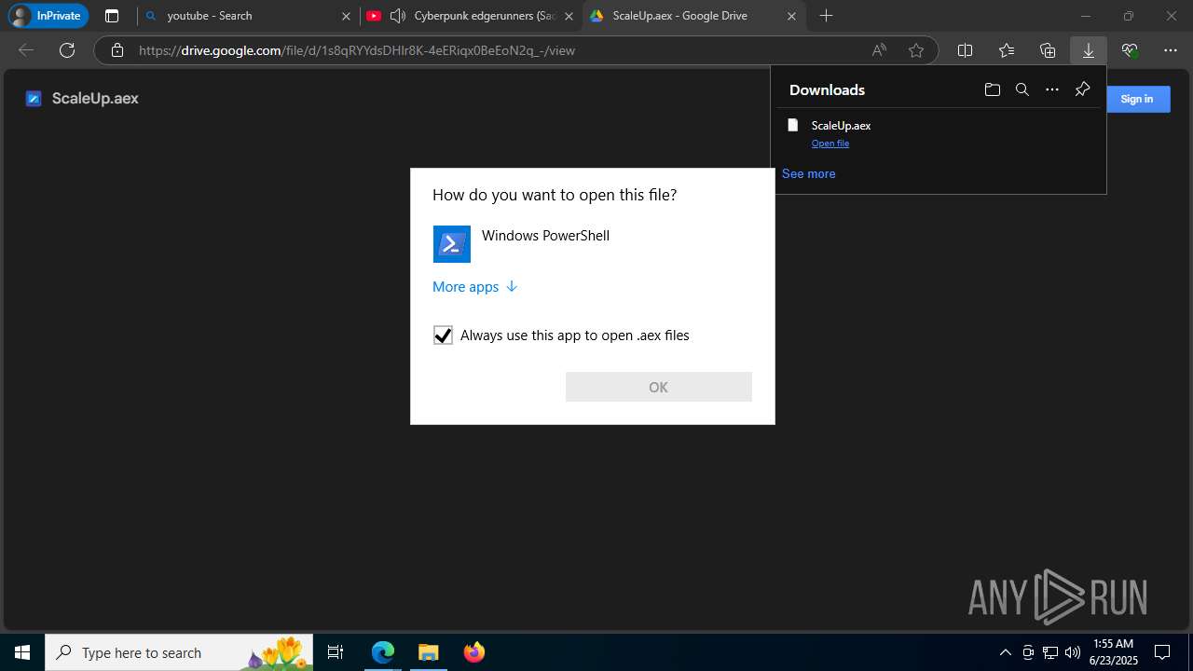Open split screen view

pos(965,50)
